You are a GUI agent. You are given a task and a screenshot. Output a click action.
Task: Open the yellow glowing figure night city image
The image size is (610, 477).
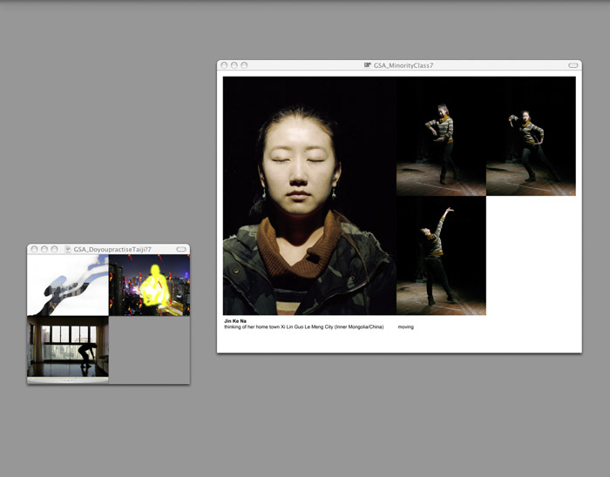click(149, 285)
